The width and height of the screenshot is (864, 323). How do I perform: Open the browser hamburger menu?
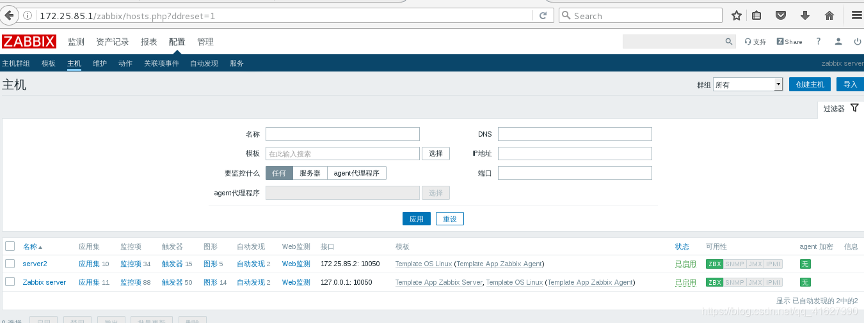click(x=856, y=15)
